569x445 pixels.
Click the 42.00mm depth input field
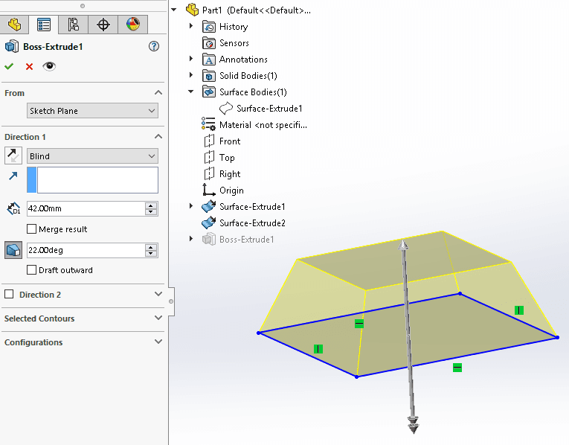tap(85, 209)
